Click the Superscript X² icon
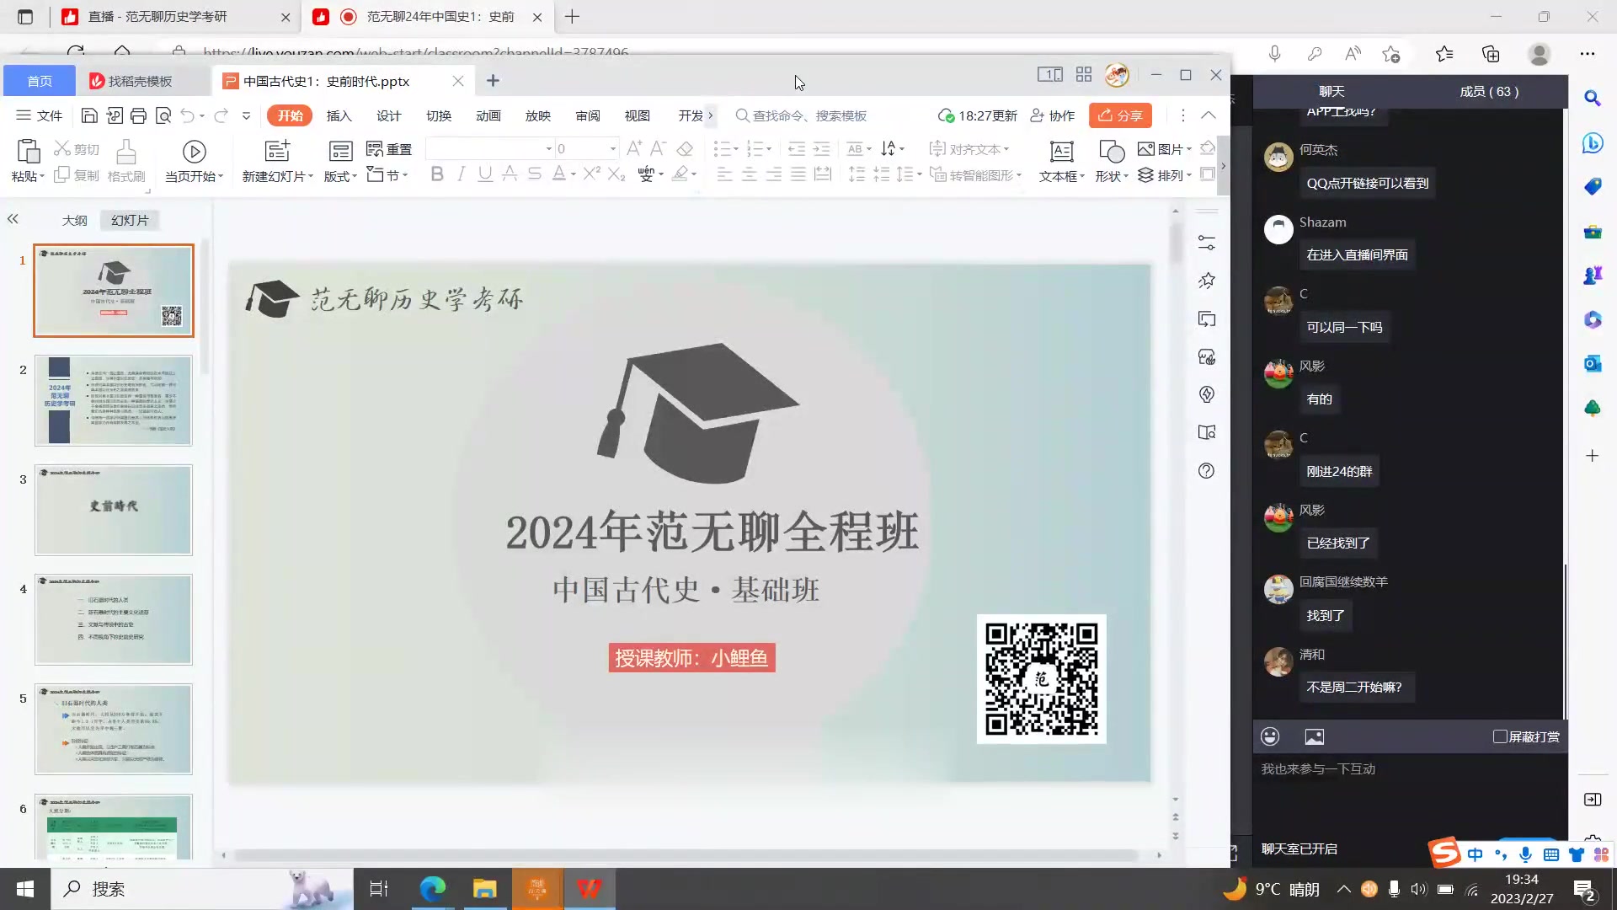1617x910 pixels. [591, 174]
